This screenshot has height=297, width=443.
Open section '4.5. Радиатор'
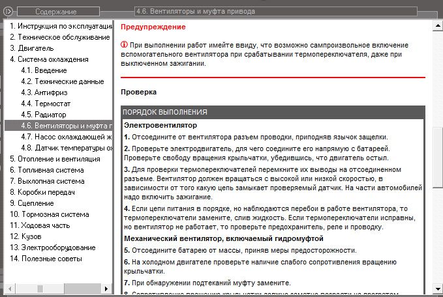pos(44,115)
